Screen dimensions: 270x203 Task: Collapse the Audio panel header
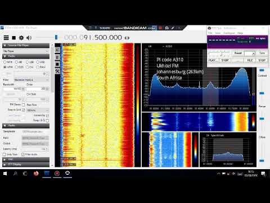pos(26,125)
